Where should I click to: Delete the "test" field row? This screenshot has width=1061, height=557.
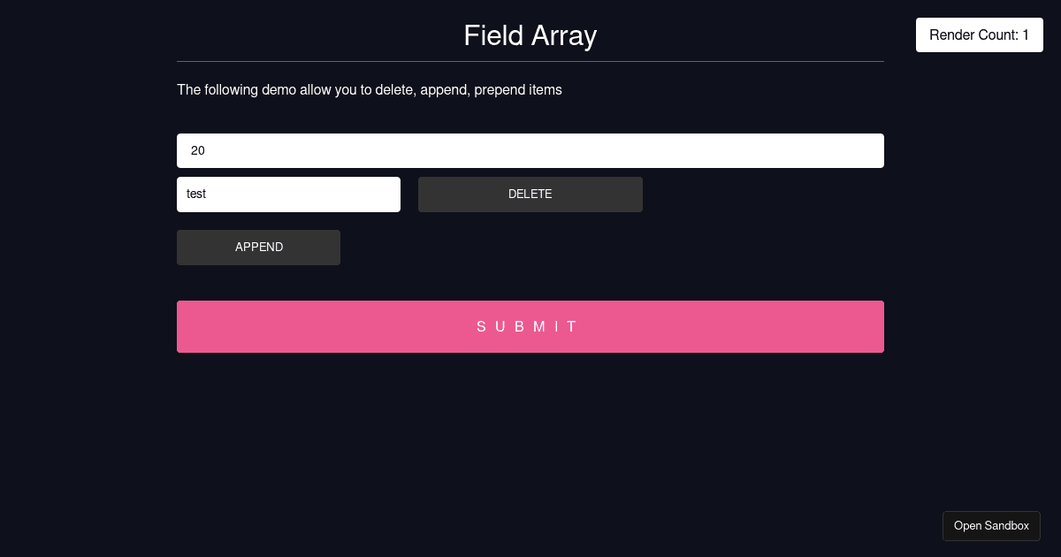pos(530,195)
